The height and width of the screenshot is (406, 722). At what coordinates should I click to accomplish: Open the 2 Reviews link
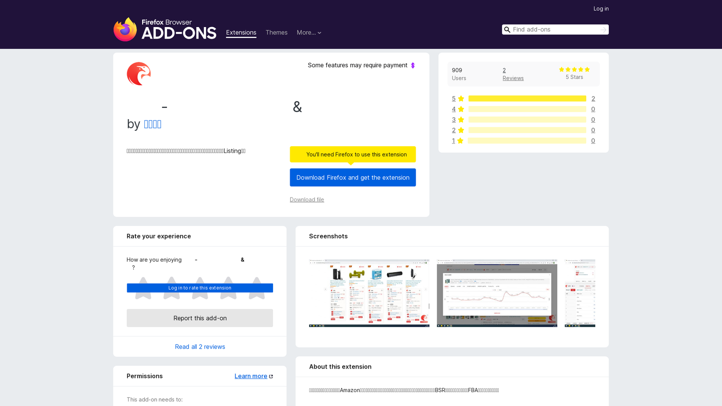click(513, 74)
